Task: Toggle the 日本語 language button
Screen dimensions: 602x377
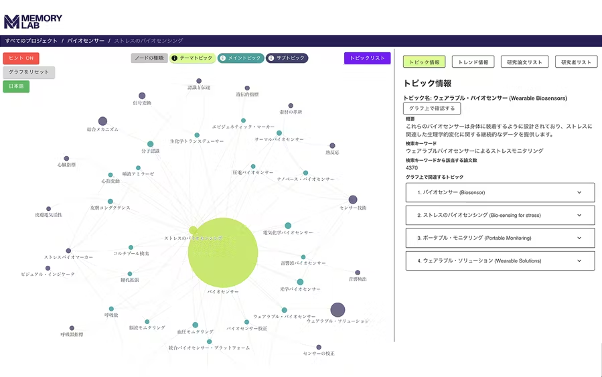Action: point(16,86)
